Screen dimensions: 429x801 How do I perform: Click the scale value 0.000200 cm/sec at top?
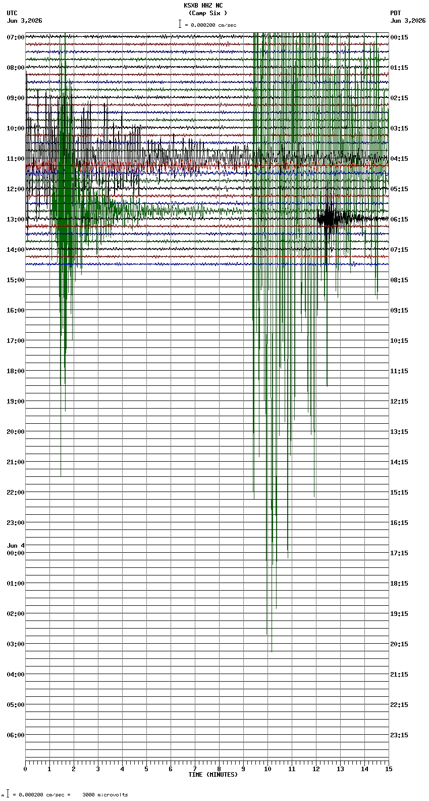coord(213,25)
